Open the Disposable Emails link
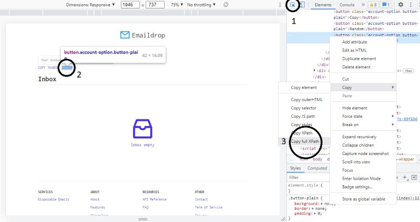 [x=54, y=199]
